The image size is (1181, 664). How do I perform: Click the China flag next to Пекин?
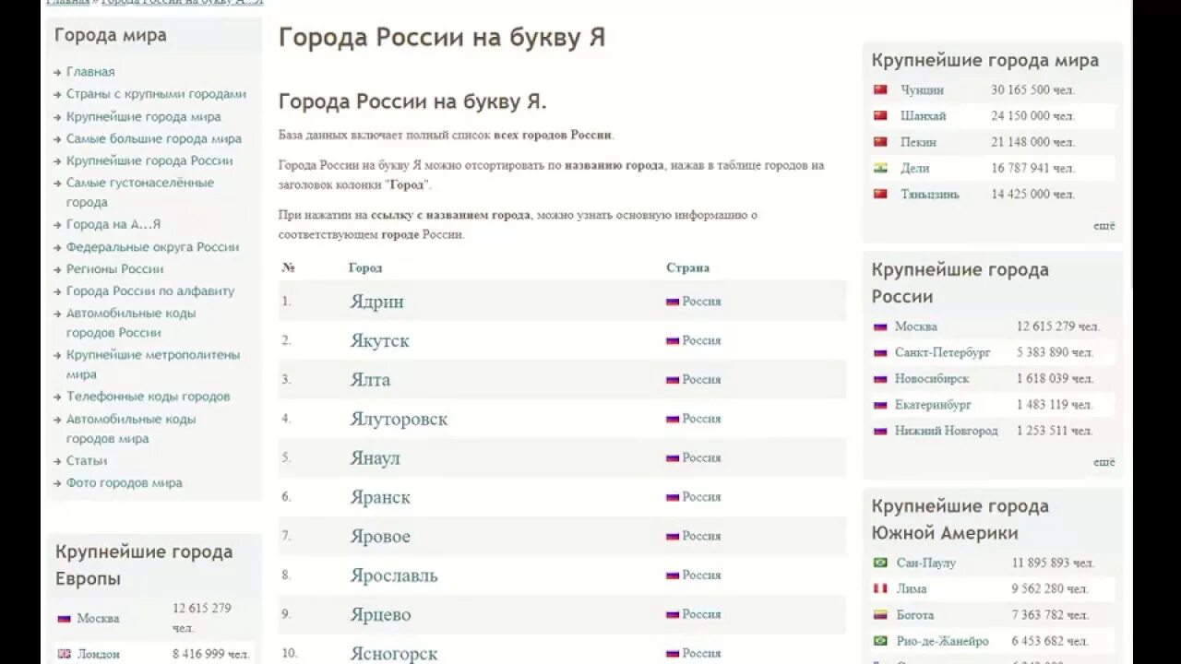pos(880,142)
